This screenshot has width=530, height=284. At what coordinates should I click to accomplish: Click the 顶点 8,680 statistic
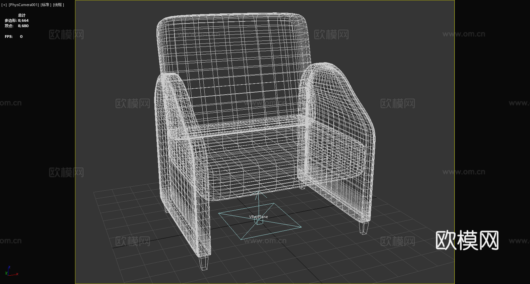point(17,26)
